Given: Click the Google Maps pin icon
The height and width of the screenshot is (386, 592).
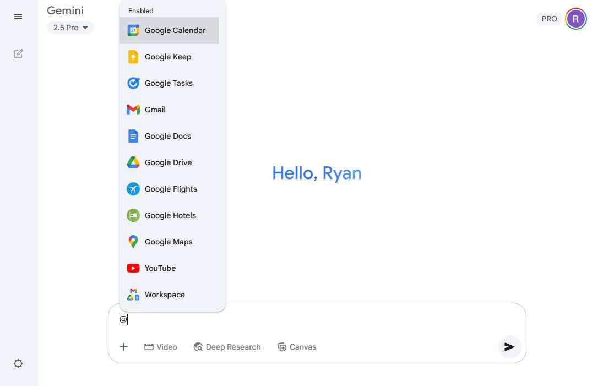Looking at the screenshot, I should pyautogui.click(x=133, y=242).
